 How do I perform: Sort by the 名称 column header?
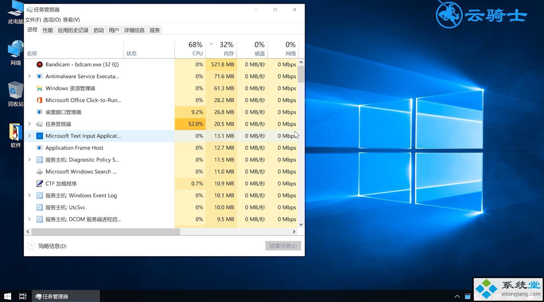tap(74, 50)
